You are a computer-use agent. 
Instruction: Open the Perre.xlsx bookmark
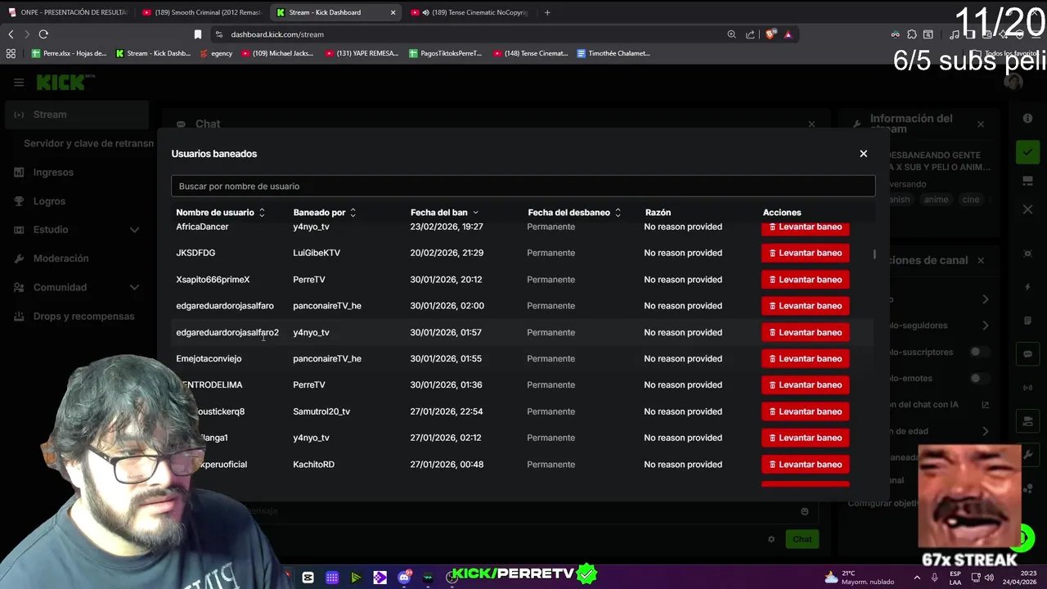point(69,53)
